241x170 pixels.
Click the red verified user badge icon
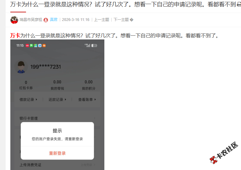pos(46,20)
